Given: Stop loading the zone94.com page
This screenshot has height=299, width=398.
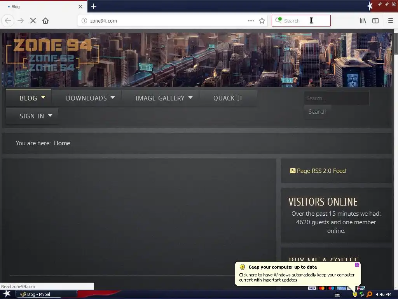Looking at the screenshot, I should coord(33,21).
